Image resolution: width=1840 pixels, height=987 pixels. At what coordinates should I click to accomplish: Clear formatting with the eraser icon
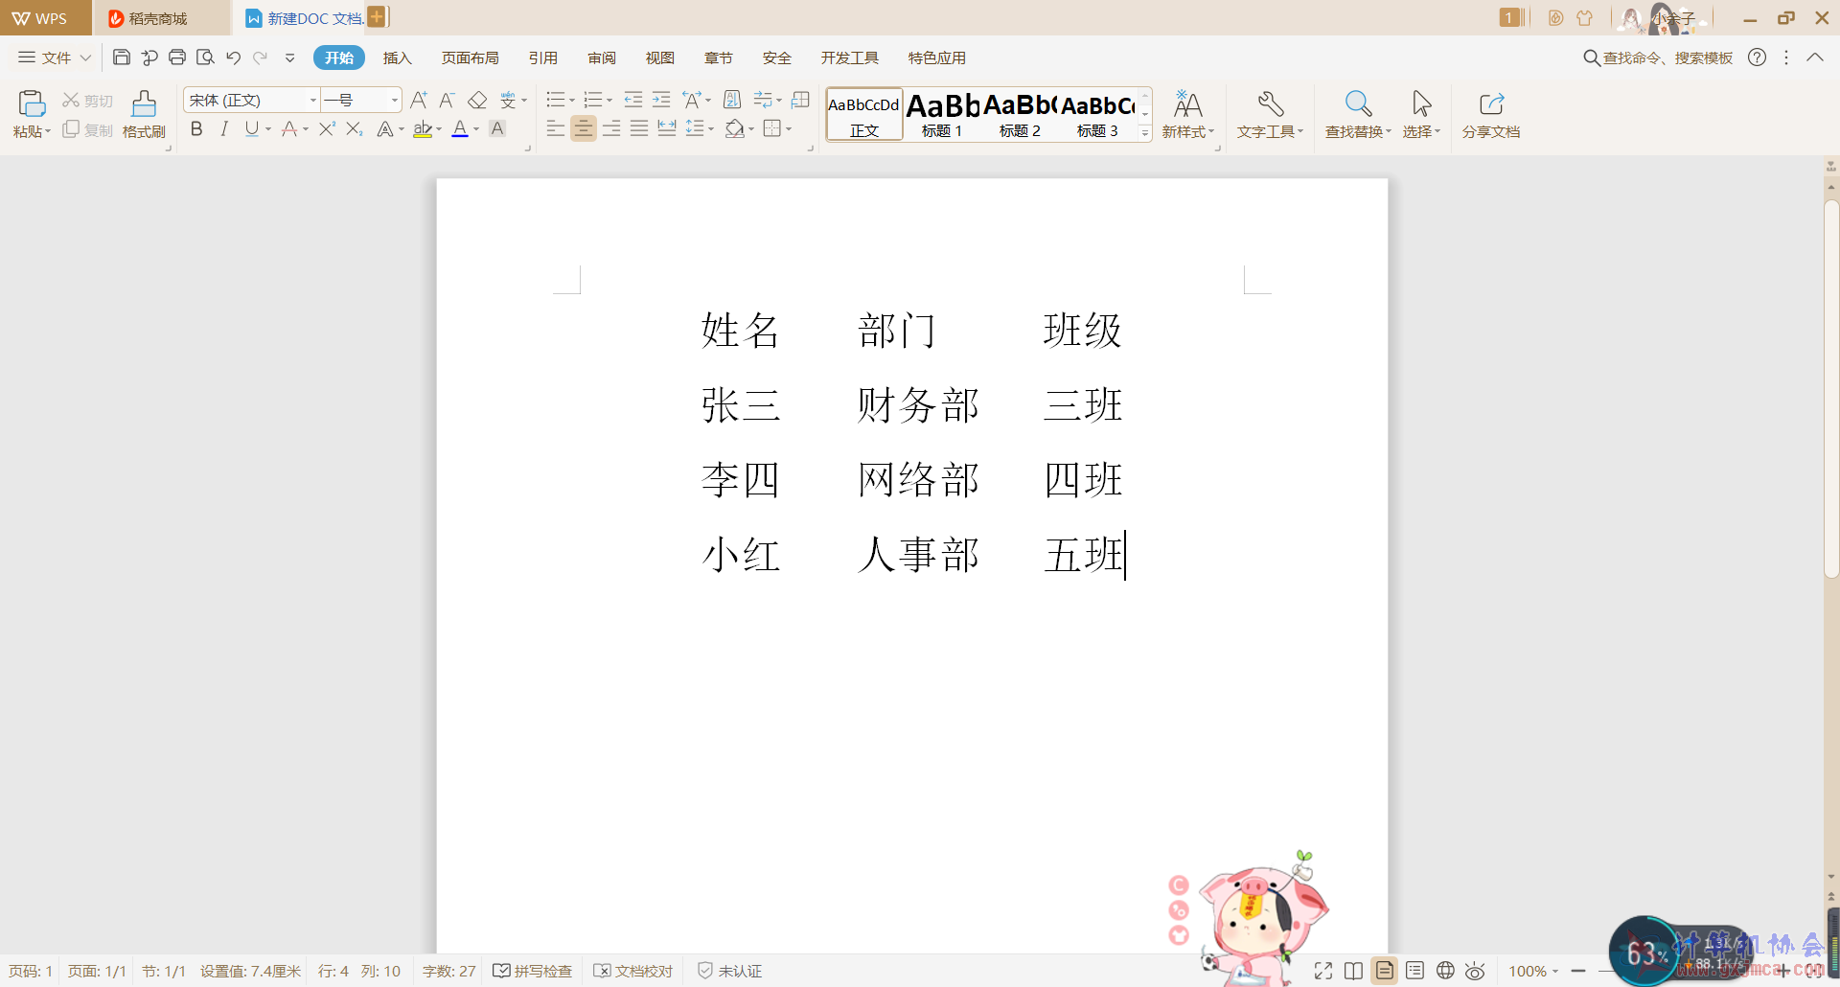tap(477, 100)
